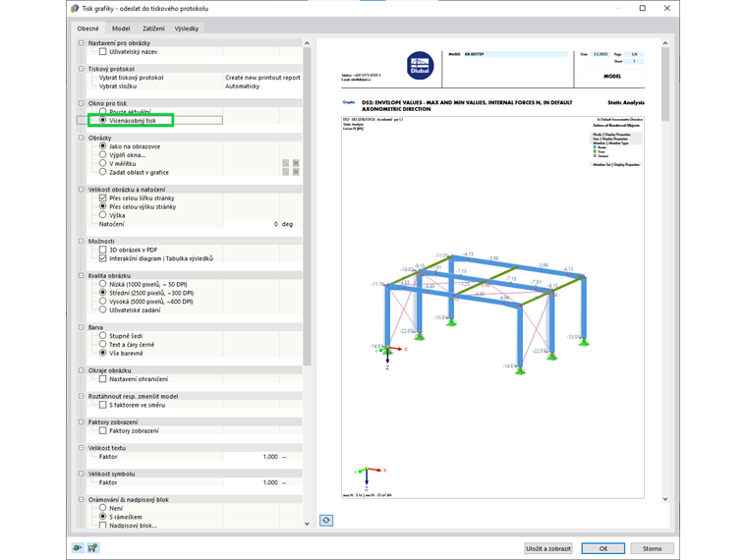
Task: Collapse the Kvalita obrázku section
Action: click(81, 275)
